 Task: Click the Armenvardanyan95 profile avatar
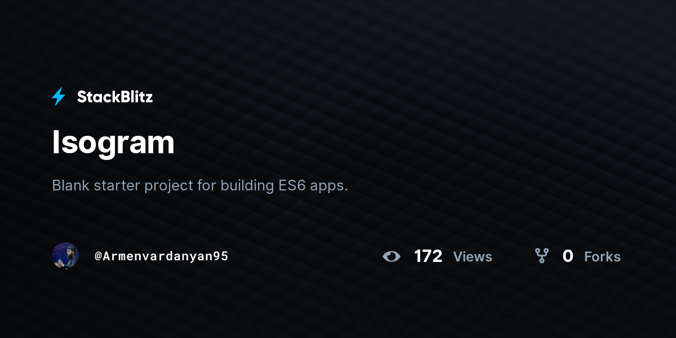click(65, 256)
